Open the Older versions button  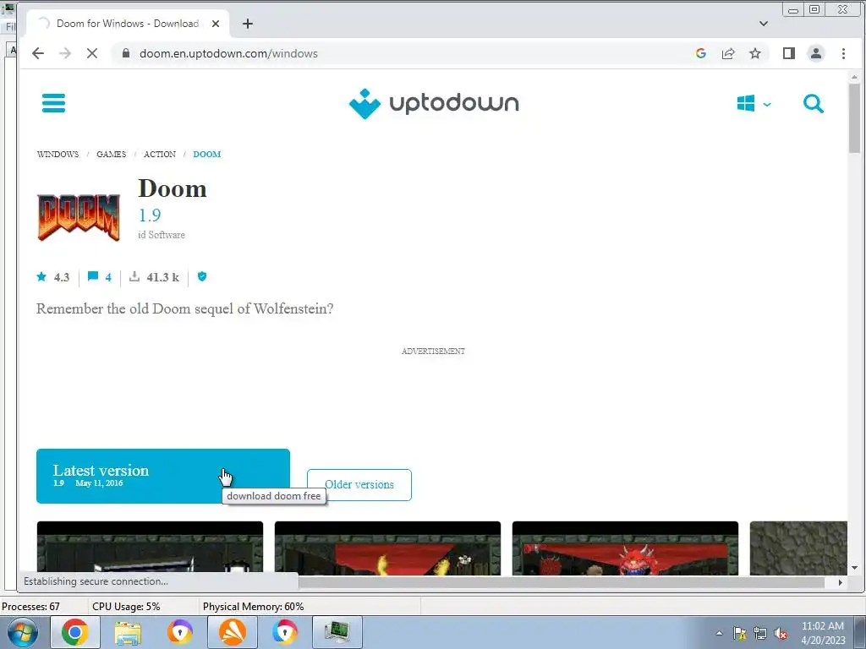pos(359,484)
